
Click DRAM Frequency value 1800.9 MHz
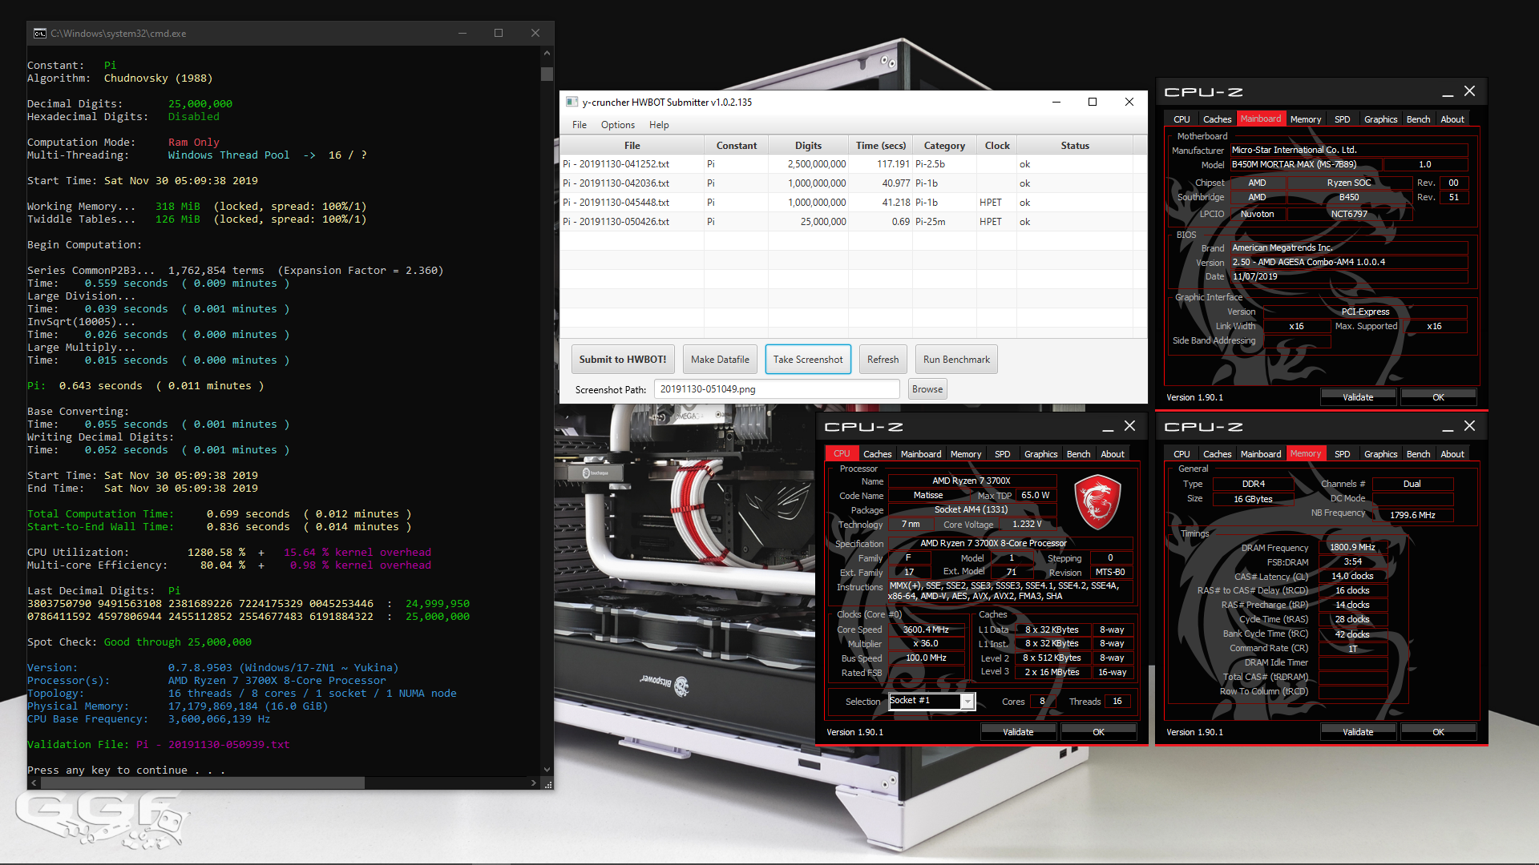click(x=1352, y=548)
